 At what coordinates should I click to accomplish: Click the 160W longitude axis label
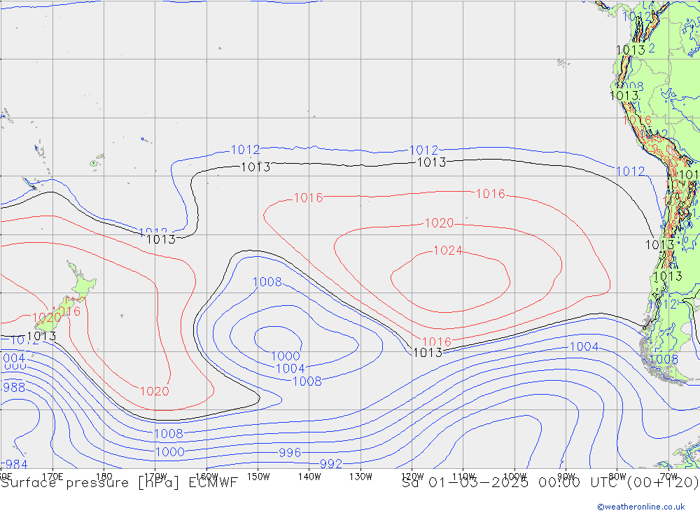point(206,477)
